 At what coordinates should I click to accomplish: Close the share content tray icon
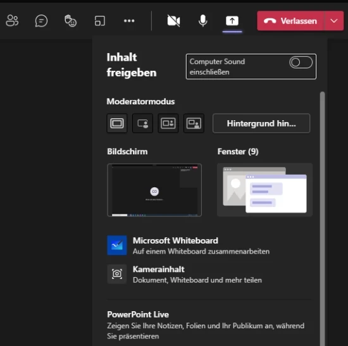232,21
